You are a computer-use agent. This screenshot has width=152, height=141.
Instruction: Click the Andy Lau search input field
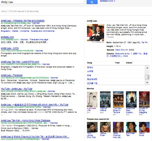(42, 2)
